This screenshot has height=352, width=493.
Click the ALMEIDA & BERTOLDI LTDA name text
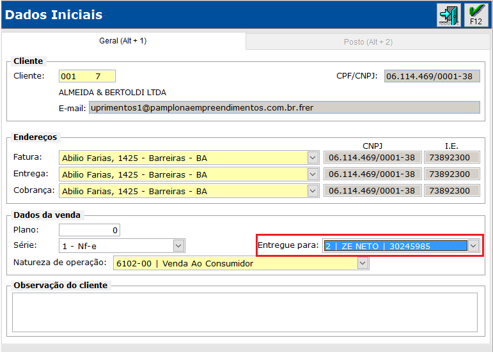113,93
